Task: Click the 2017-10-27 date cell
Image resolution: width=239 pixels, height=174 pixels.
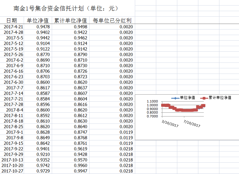Action: point(12,171)
